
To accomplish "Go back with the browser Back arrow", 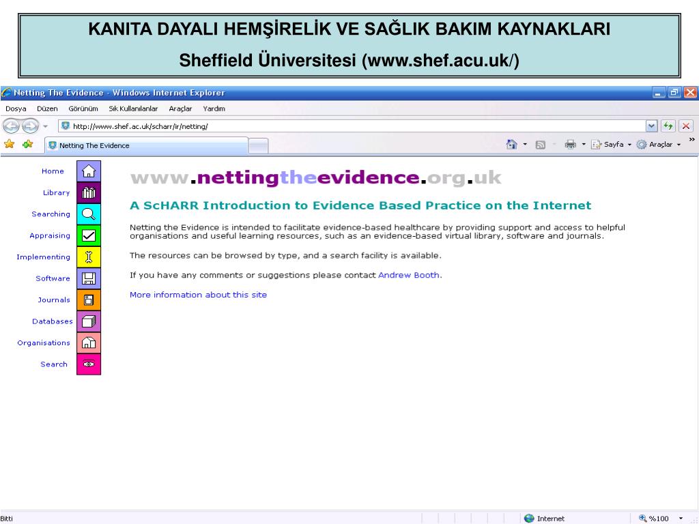I will click(12, 126).
